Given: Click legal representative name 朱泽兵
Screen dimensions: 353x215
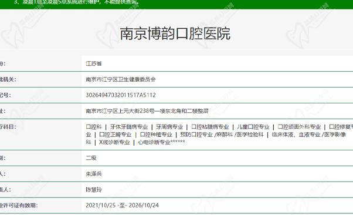Looking at the screenshot, I should click(x=94, y=174).
